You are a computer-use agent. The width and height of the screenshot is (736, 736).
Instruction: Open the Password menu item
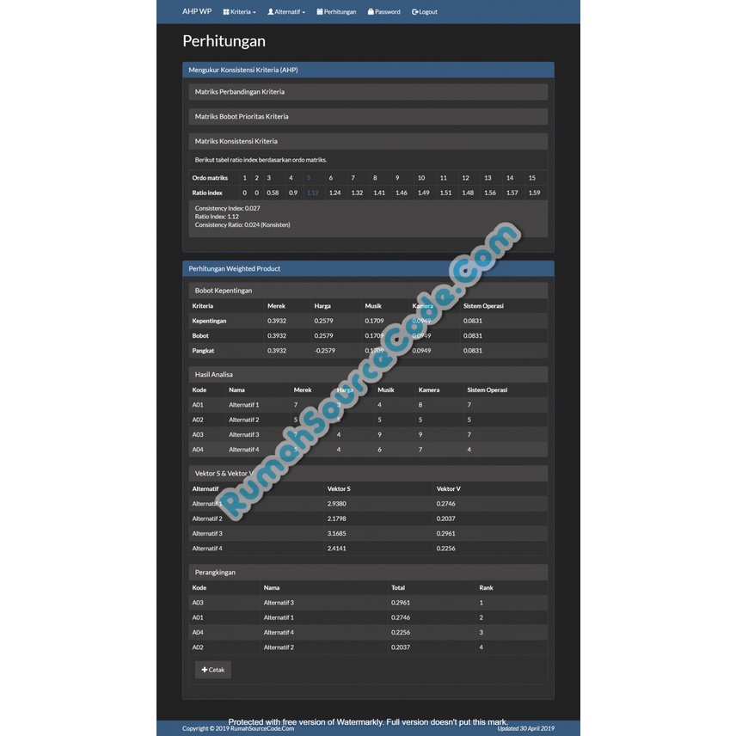pyautogui.click(x=384, y=12)
